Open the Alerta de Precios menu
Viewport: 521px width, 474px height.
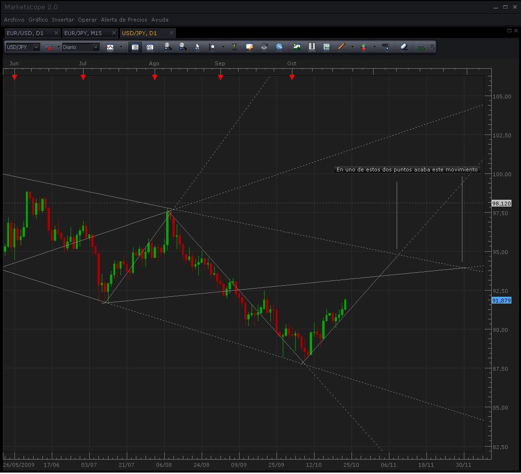[x=124, y=20]
